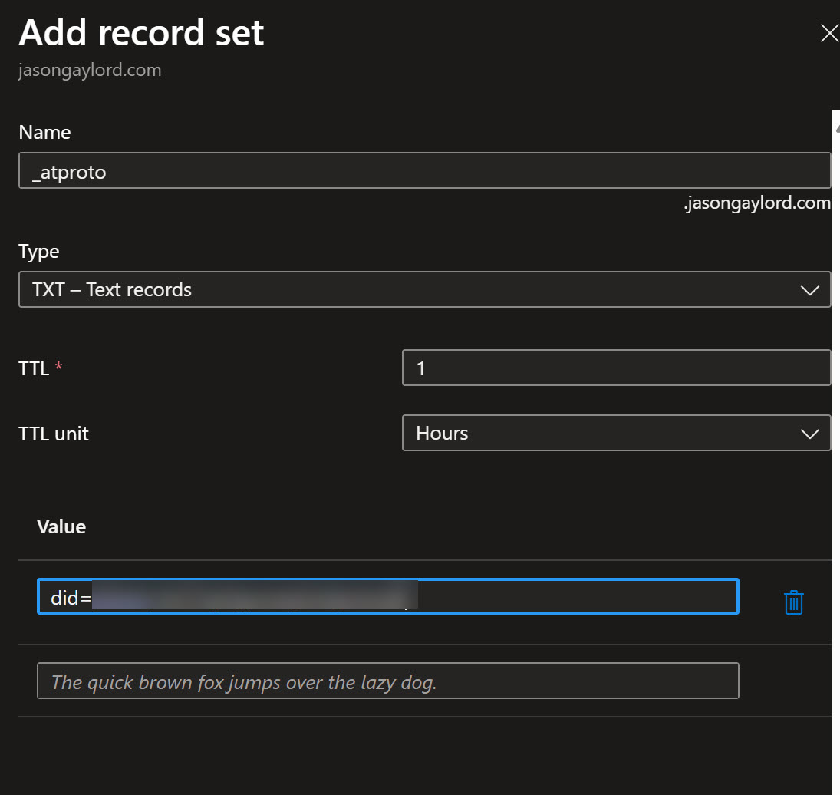The width and height of the screenshot is (840, 795).
Task: Click the blurred part of did value
Action: 253,596
